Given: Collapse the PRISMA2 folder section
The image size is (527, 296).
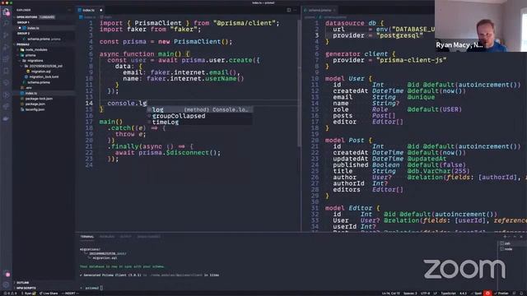Looking at the screenshot, I should 44,44.
